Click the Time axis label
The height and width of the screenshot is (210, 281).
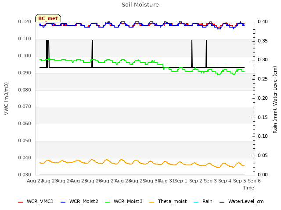pos(249,188)
